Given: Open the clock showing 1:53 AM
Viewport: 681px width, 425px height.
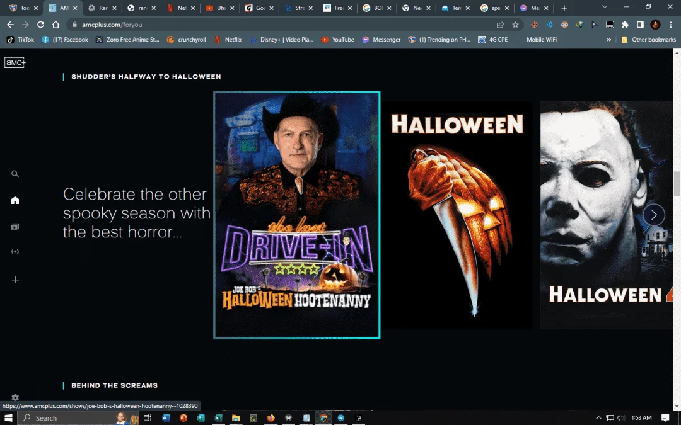Looking at the screenshot, I should pos(641,417).
